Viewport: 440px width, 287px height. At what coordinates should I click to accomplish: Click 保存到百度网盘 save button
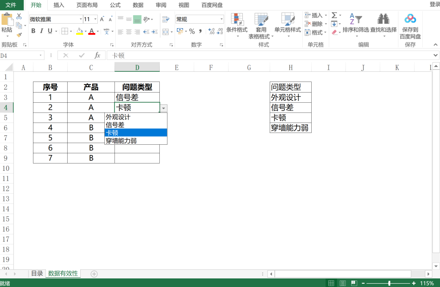(410, 26)
